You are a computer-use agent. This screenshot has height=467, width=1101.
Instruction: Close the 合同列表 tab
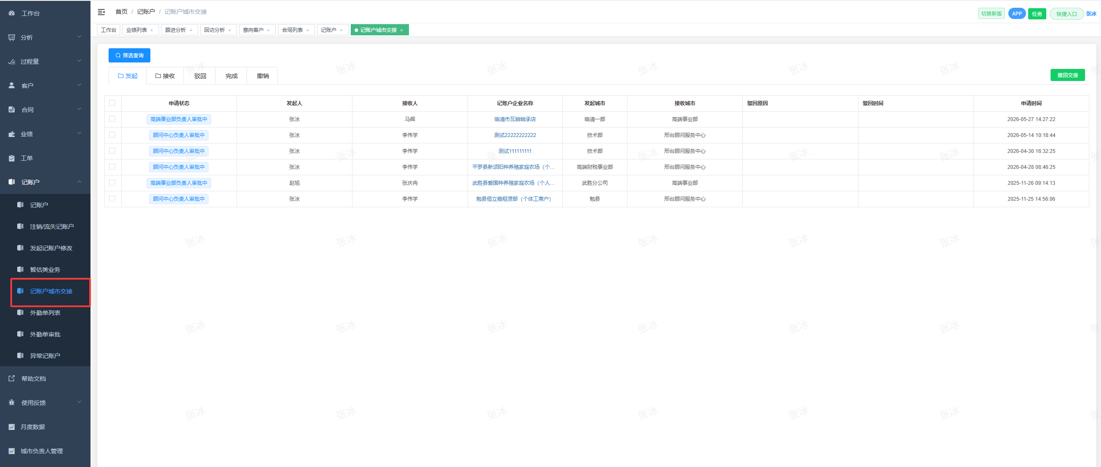pos(308,30)
